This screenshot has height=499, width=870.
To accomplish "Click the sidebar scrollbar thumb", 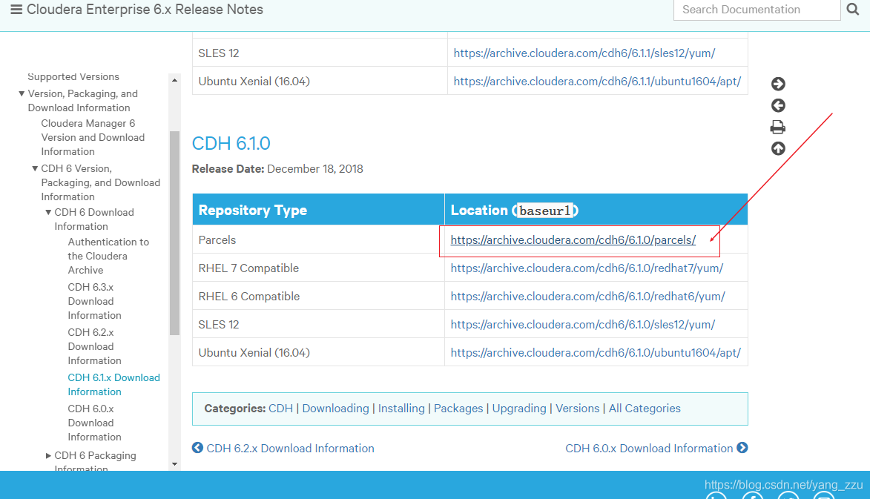I will pos(175,233).
